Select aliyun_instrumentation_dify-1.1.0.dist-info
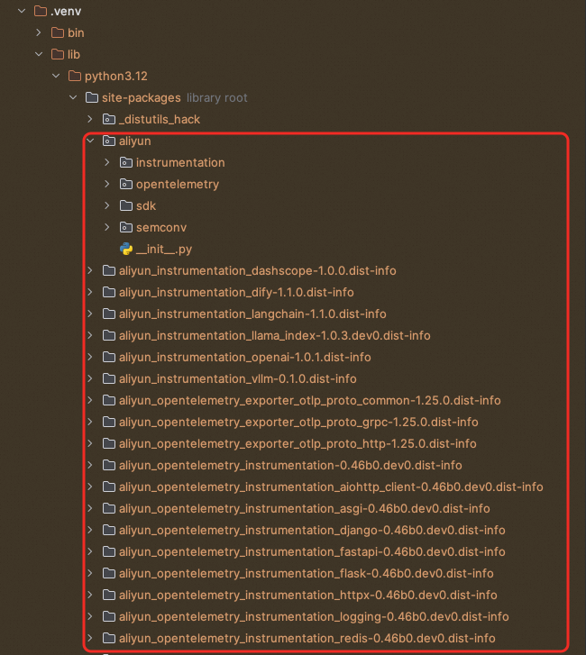This screenshot has height=655, width=586. click(x=236, y=293)
